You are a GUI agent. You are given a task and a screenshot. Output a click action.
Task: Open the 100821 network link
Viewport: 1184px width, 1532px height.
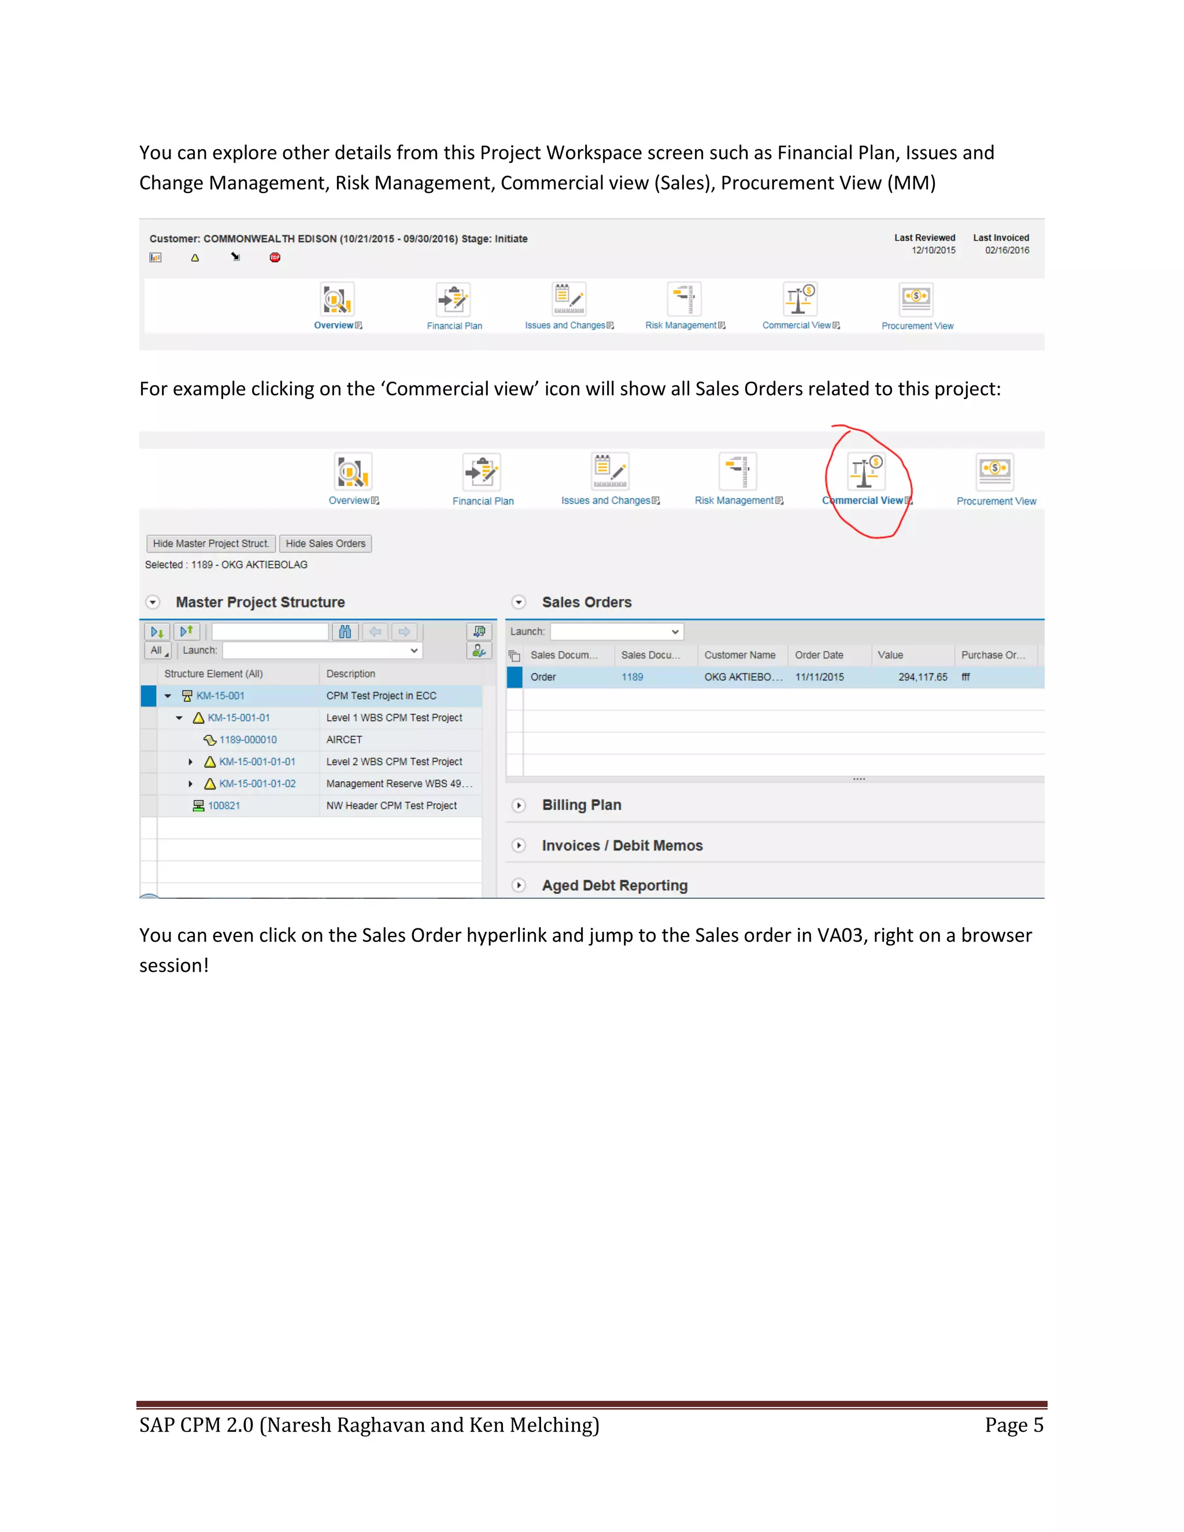(x=224, y=806)
